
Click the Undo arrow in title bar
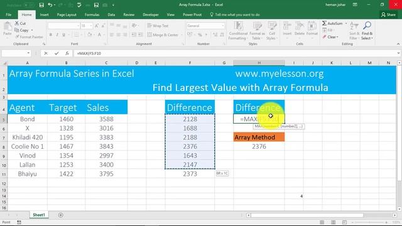(x=50, y=5)
